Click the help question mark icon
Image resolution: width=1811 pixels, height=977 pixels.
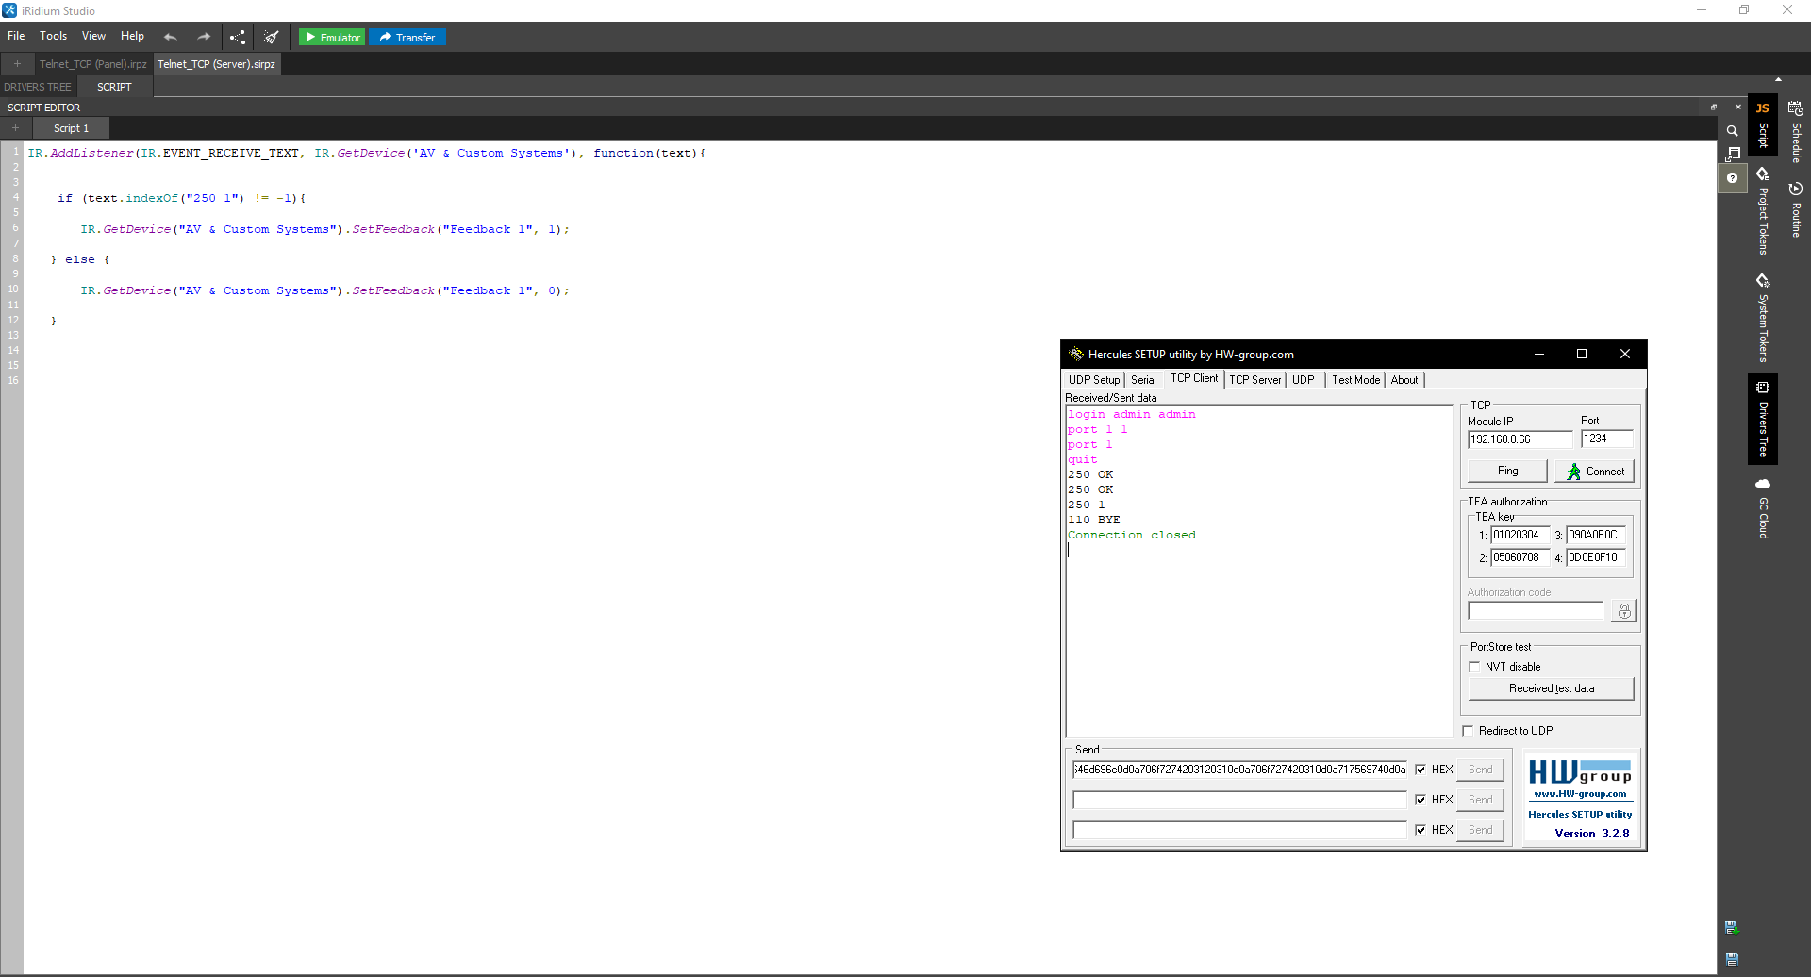(x=1732, y=177)
